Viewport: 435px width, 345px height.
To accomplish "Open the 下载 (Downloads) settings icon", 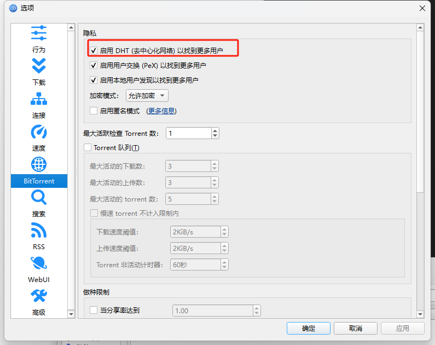I will point(38,66).
